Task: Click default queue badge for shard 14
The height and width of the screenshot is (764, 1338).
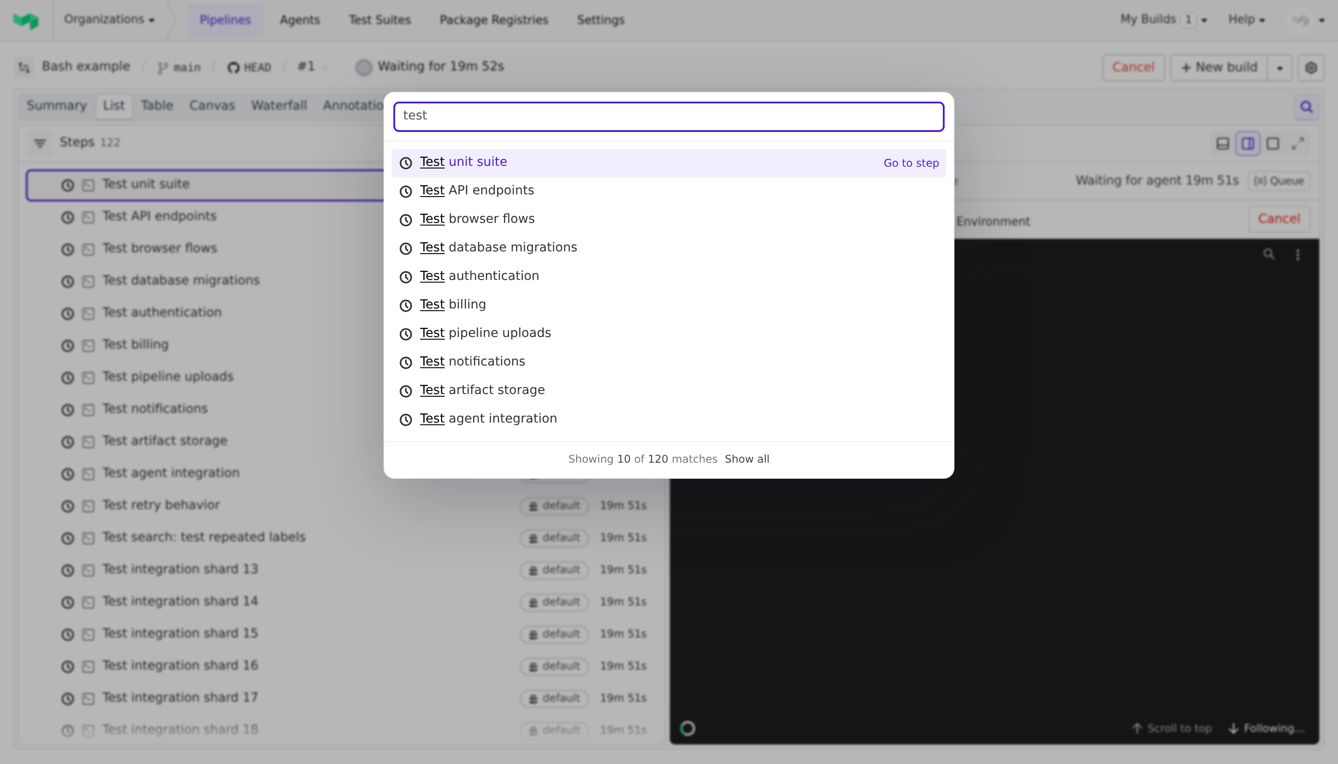Action: tap(554, 602)
